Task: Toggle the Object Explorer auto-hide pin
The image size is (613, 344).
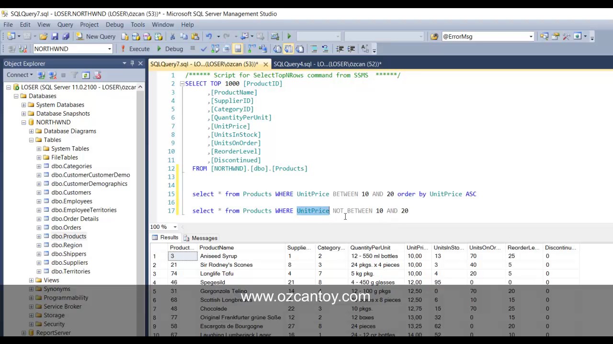Action: (x=132, y=63)
